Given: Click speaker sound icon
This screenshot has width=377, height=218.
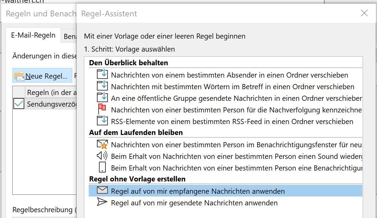Looking at the screenshot, I should pos(102,156).
